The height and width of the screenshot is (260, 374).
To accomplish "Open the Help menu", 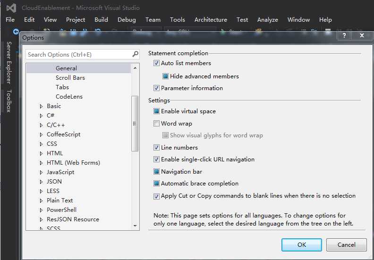I will tap(325, 19).
